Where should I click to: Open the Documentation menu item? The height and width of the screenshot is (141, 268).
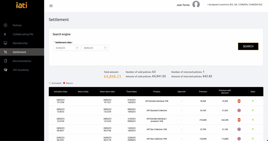pyautogui.click(x=22, y=61)
